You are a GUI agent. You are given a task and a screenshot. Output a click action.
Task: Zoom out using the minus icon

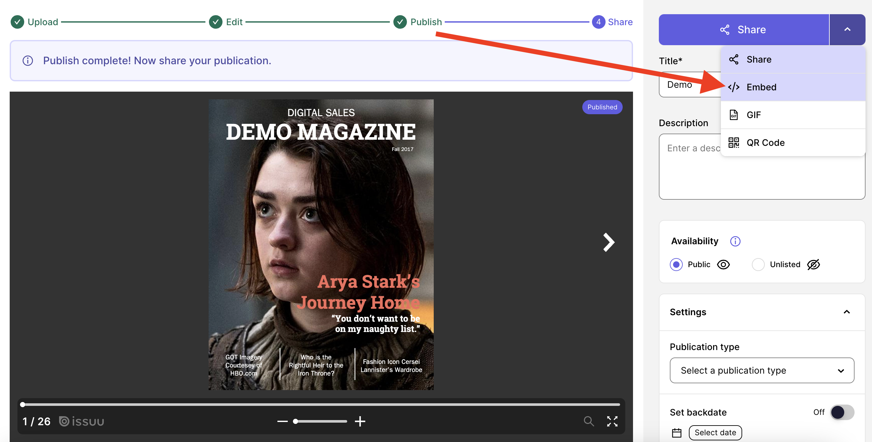tap(282, 421)
